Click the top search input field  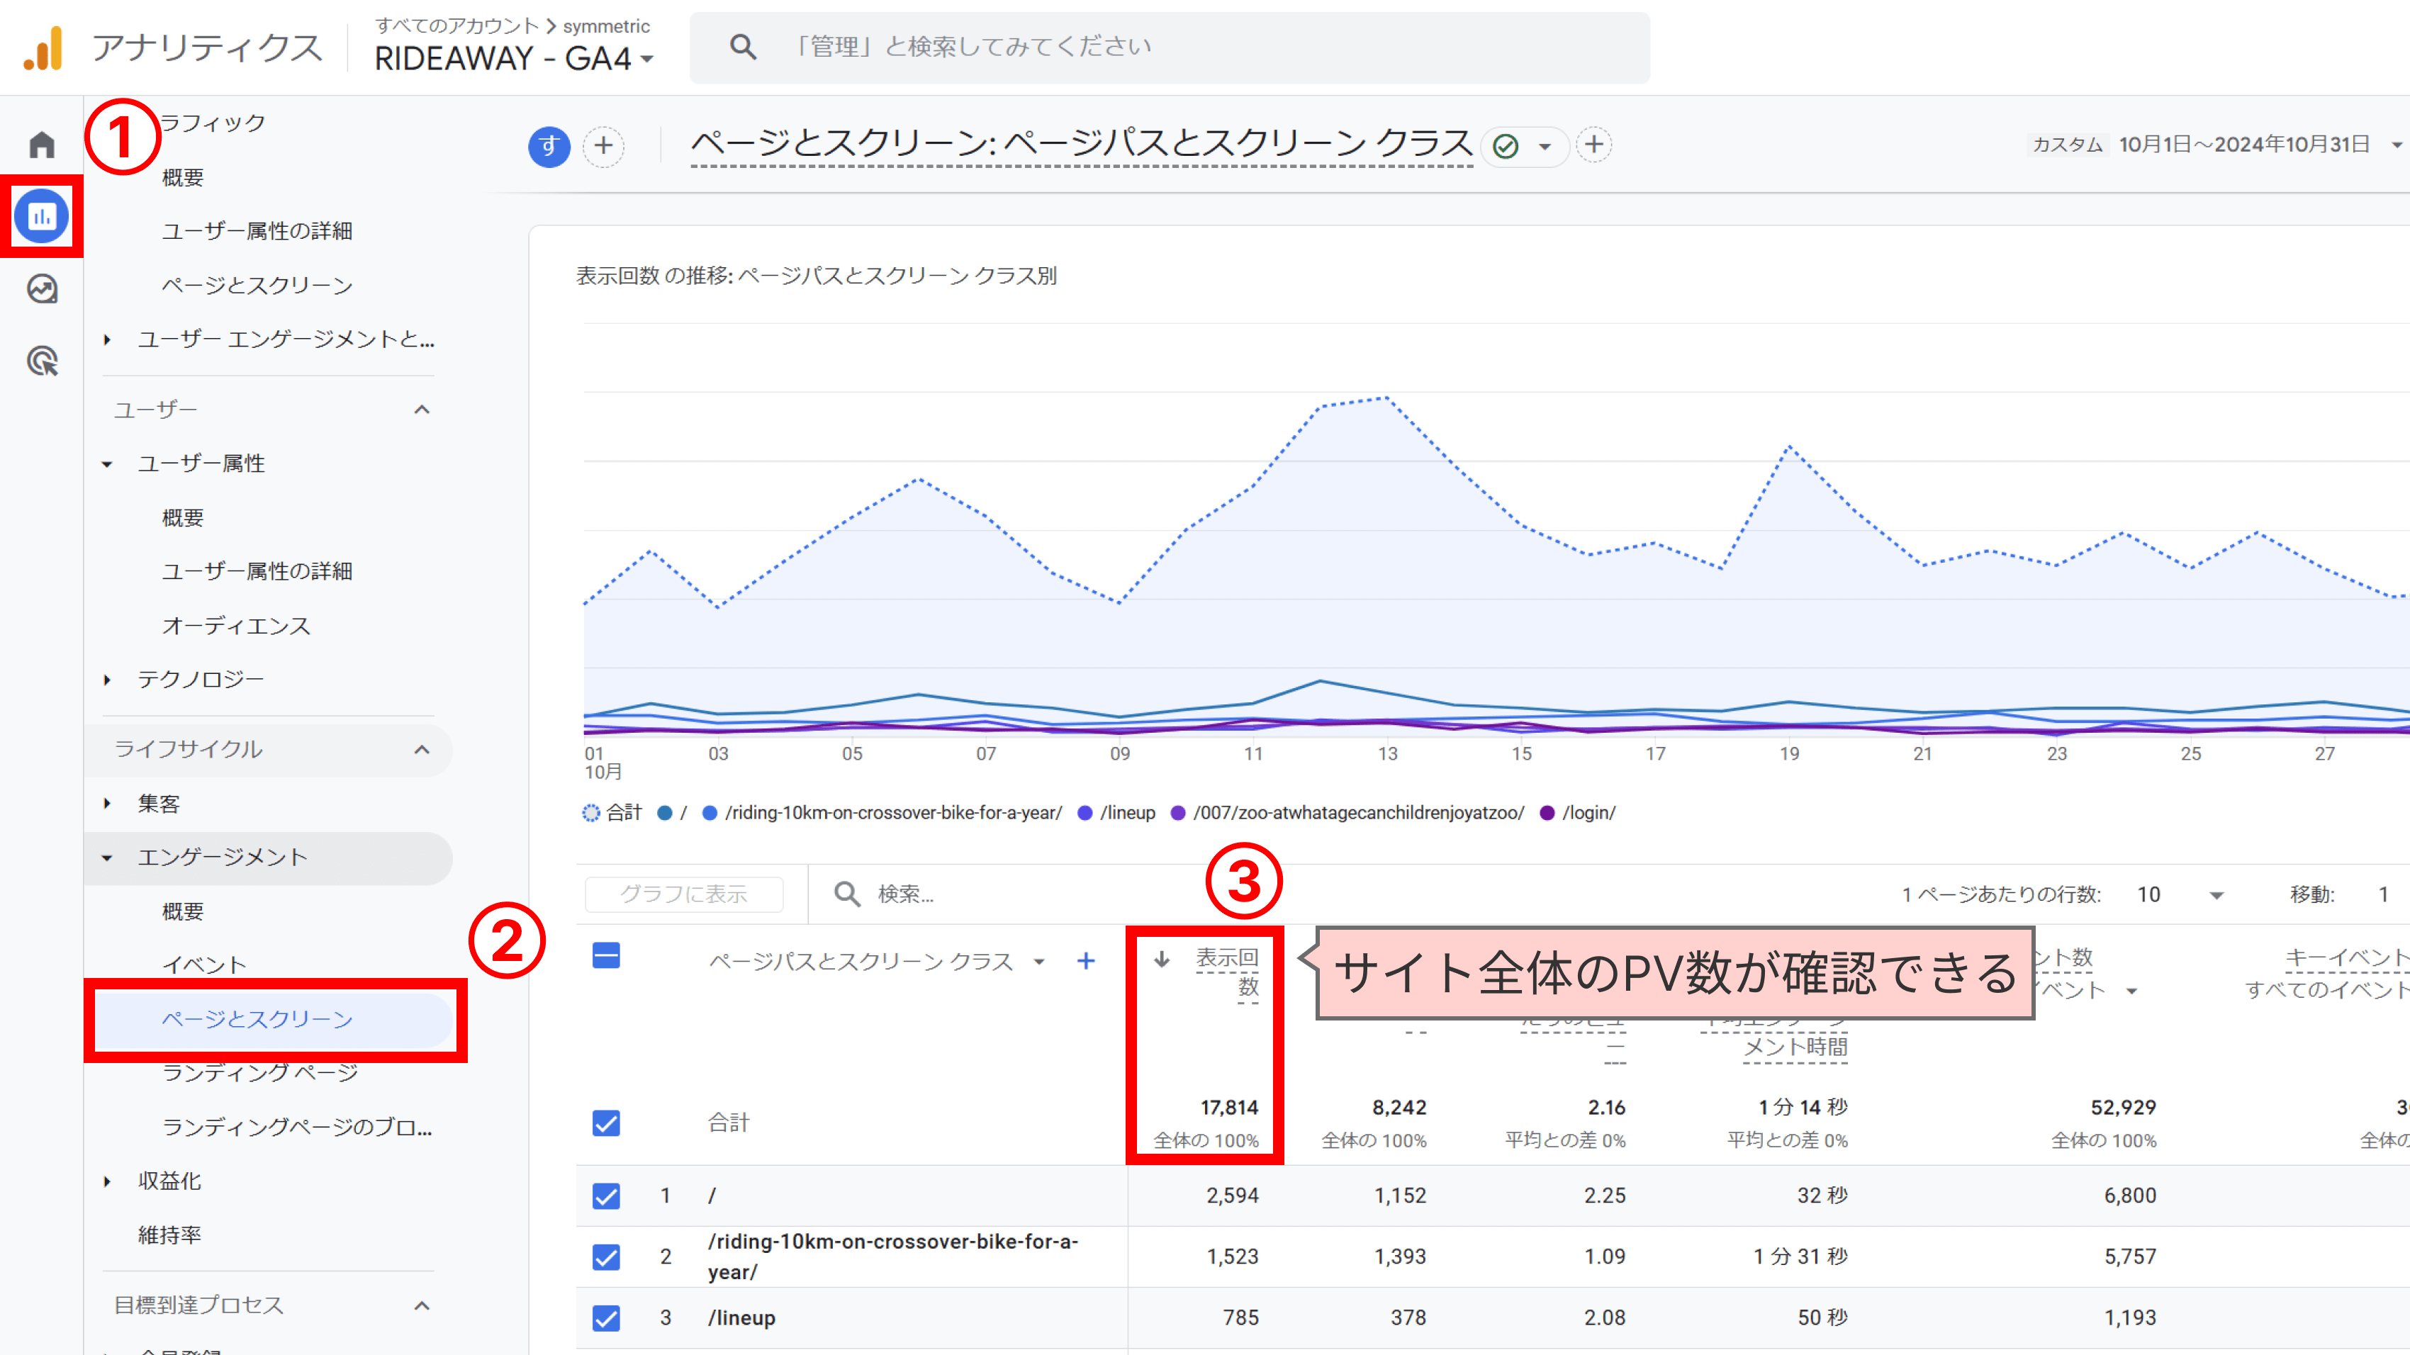click(1170, 47)
